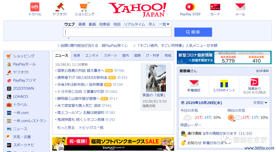The width and height of the screenshot is (276, 152).
Task: Click the ショッピング cart icon in sidebar
Action: pos(9,56)
